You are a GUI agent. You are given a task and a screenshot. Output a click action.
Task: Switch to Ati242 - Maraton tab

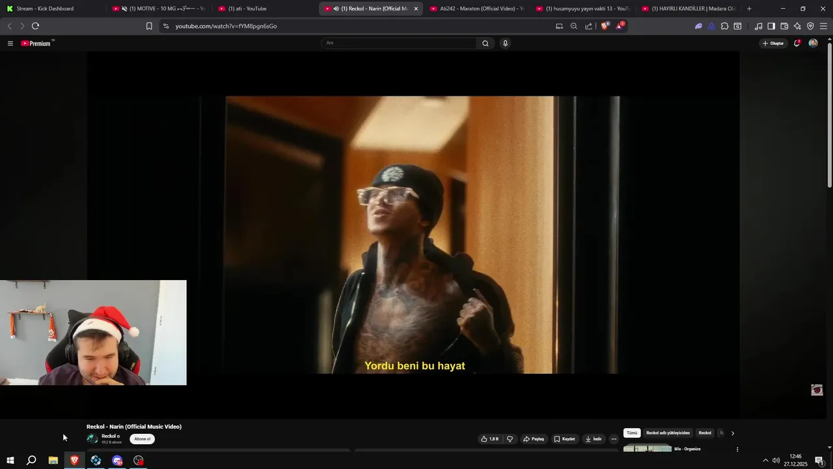(477, 8)
